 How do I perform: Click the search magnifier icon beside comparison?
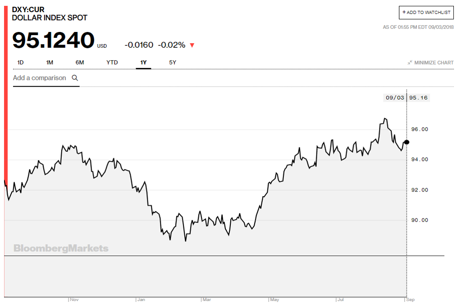(75, 78)
